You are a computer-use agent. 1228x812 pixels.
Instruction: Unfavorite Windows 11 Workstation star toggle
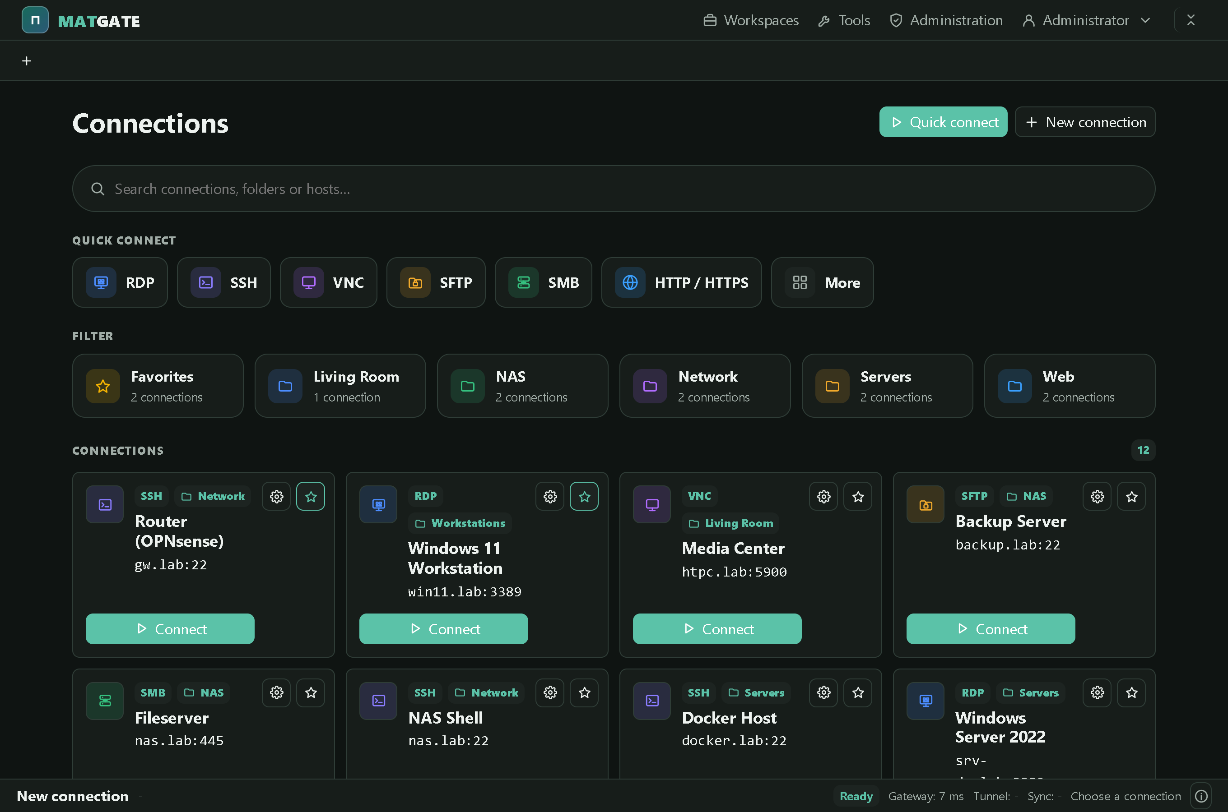(584, 496)
